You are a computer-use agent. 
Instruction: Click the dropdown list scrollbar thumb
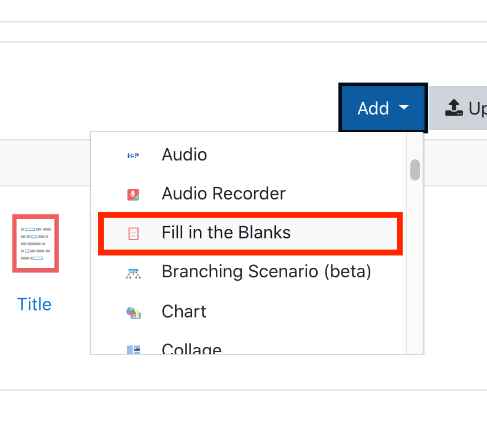(x=415, y=170)
